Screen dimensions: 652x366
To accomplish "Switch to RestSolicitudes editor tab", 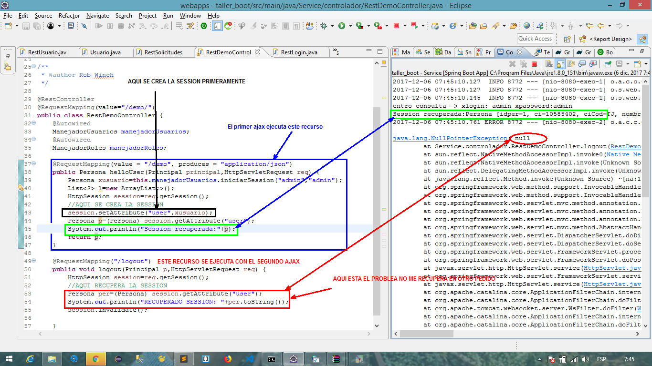I will 163,52.
